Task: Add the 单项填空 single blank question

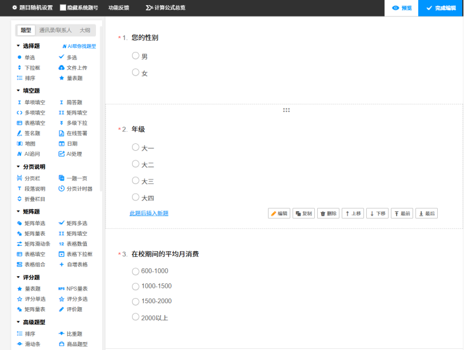Action: click(x=31, y=102)
